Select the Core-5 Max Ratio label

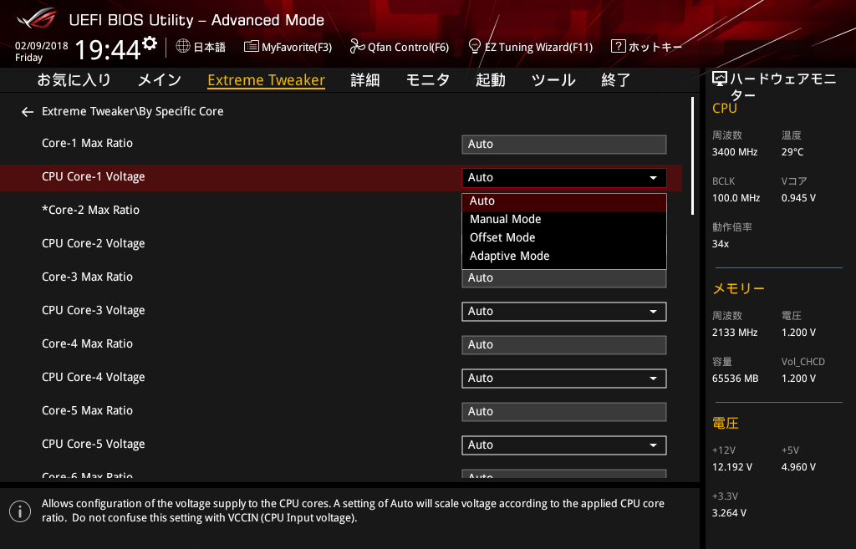click(87, 410)
